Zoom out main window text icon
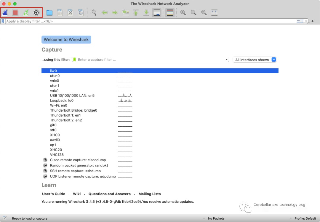320x222 pixels. click(193, 13)
